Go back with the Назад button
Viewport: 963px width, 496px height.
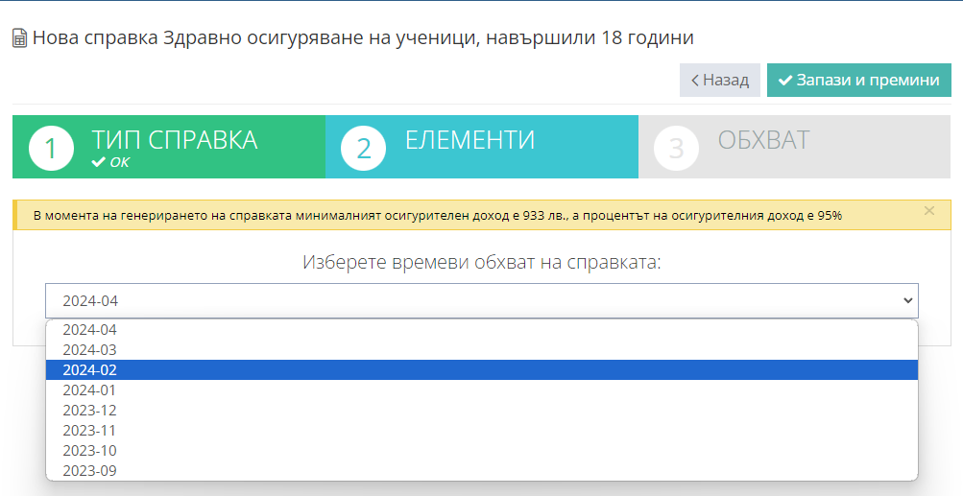click(720, 81)
